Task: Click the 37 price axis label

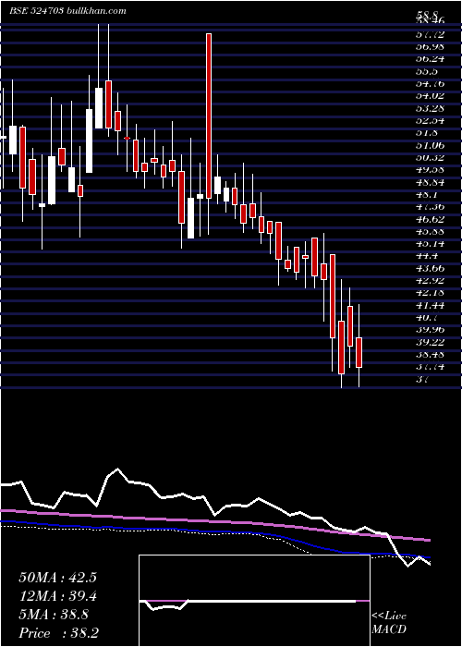Action: coord(423,379)
